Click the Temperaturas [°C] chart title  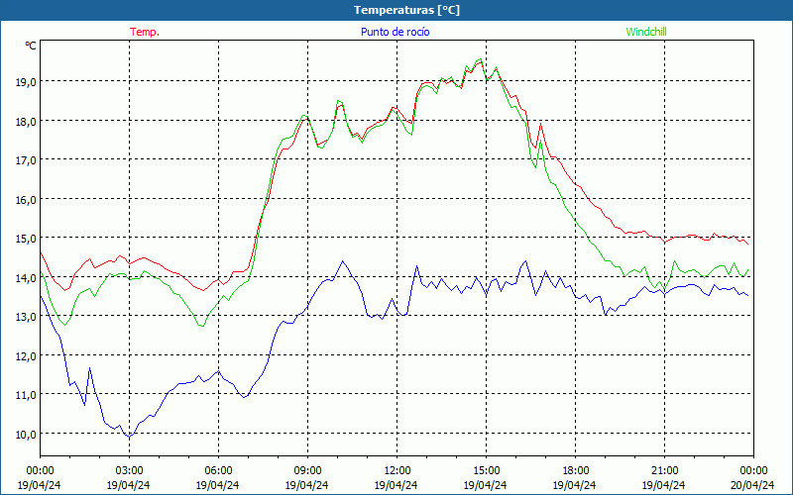406,10
